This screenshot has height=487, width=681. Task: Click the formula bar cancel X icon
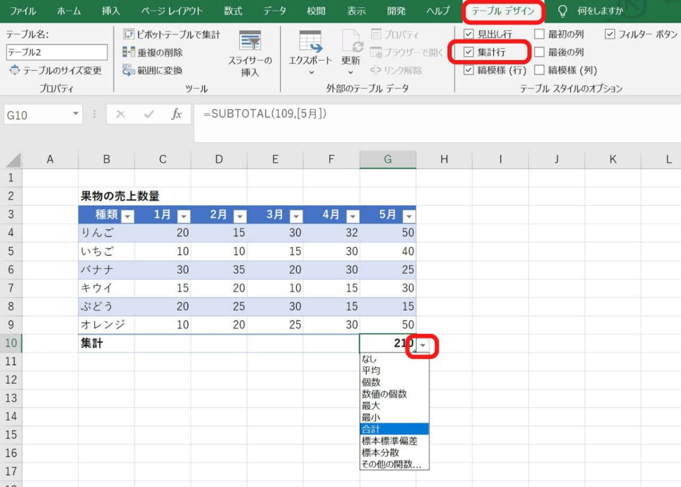tap(120, 115)
